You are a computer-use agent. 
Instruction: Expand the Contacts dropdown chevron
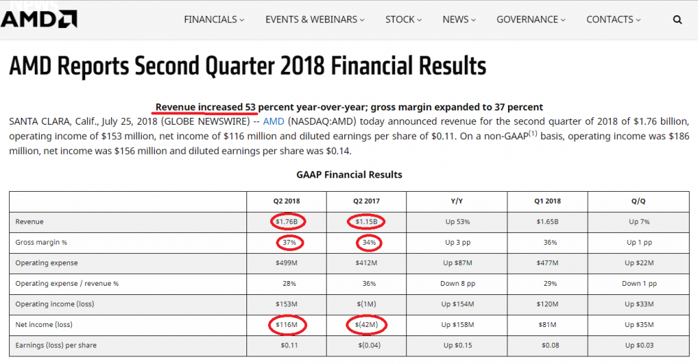(637, 20)
